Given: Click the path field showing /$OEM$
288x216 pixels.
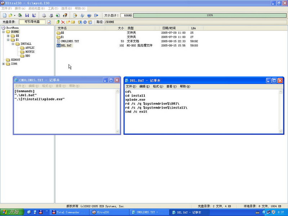Looking at the screenshot, I should point(195,22).
